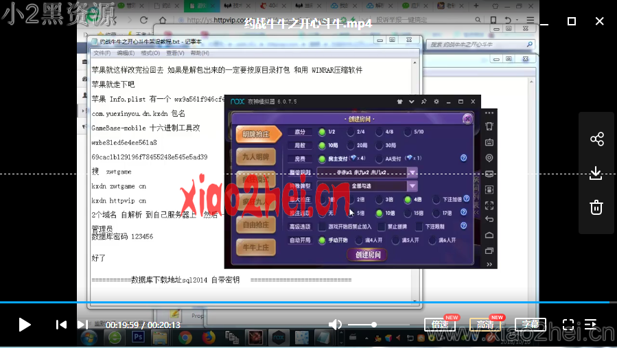617x348 pixels.
Task: Play the video
Action: 25,325
